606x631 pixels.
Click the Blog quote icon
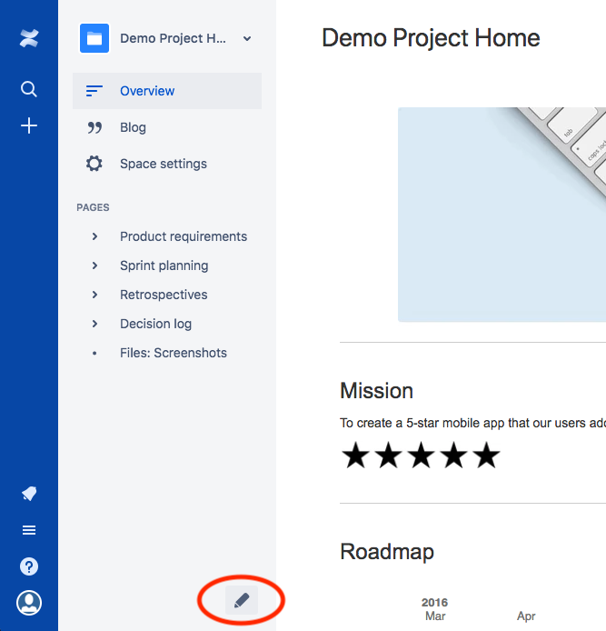[94, 127]
